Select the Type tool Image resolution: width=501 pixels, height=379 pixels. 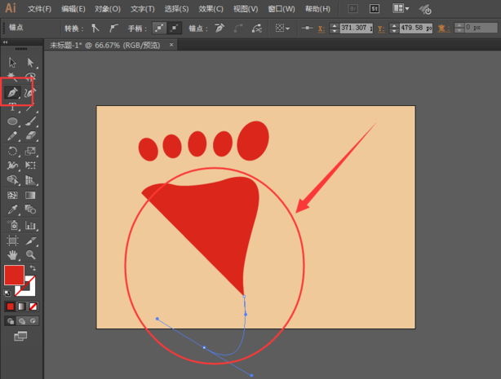(x=12, y=108)
